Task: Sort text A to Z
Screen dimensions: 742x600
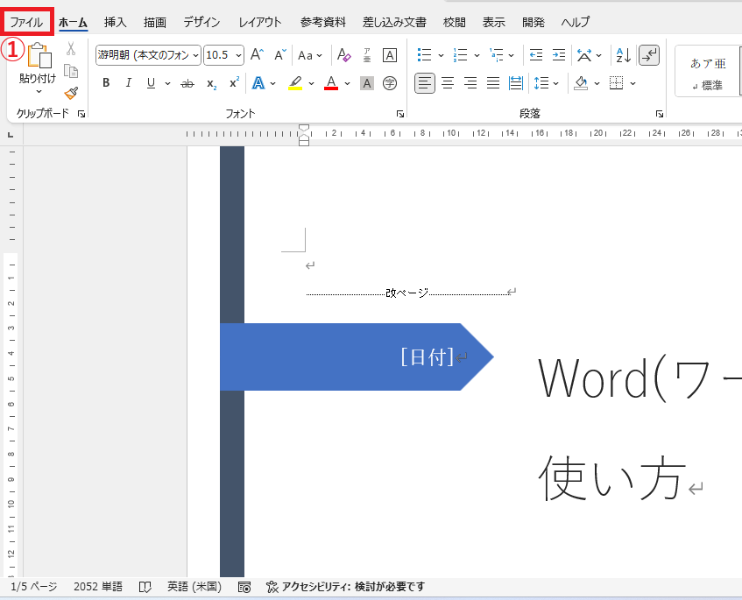Action: coord(623,55)
